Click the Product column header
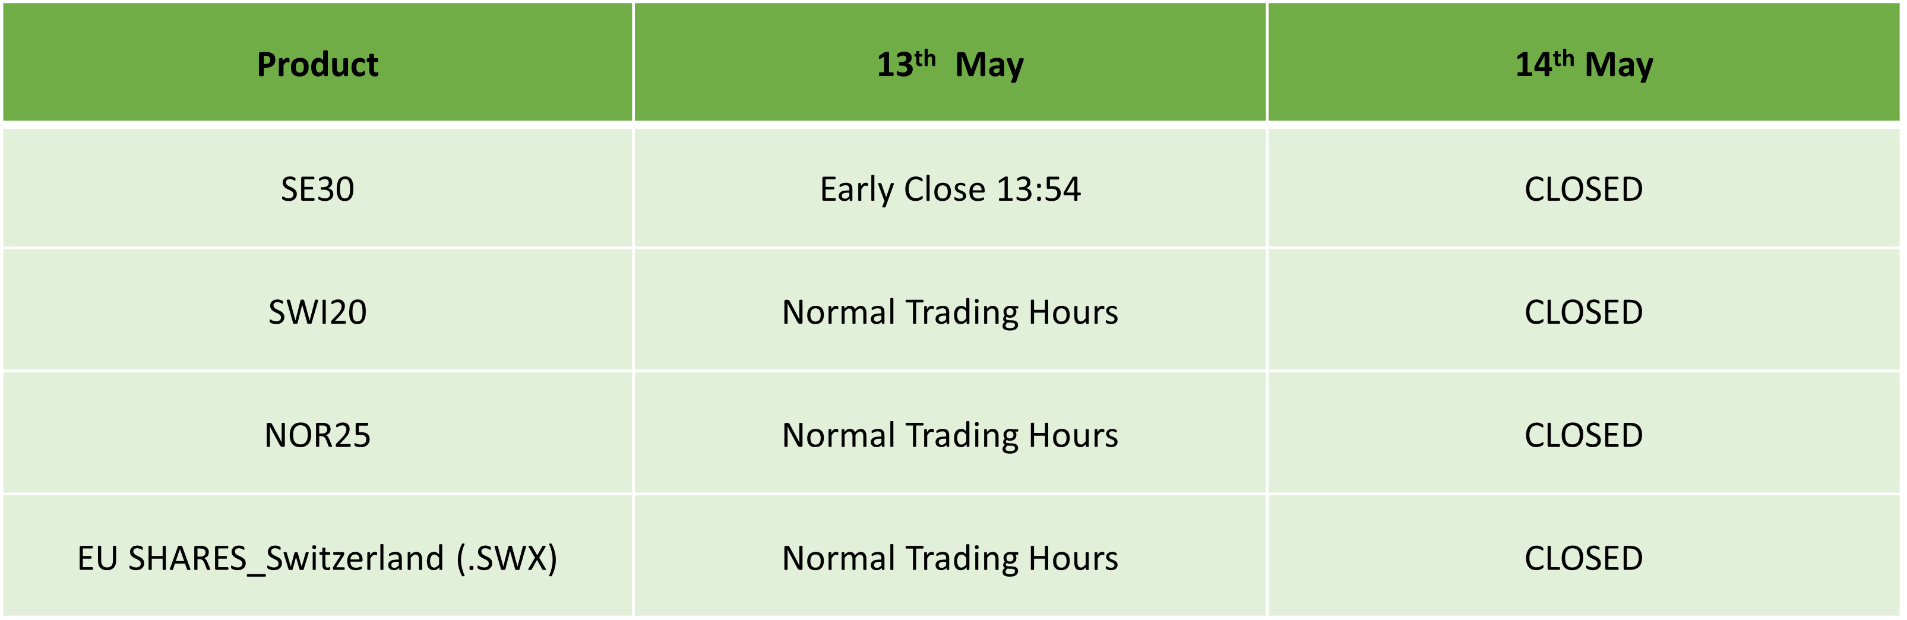This screenshot has height=620, width=1907. click(x=317, y=64)
